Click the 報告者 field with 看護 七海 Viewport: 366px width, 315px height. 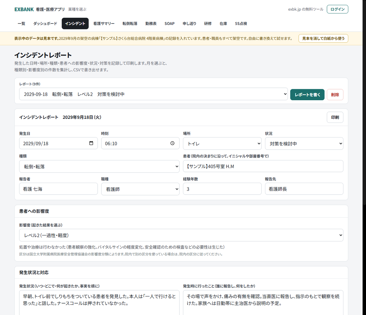click(x=58, y=189)
